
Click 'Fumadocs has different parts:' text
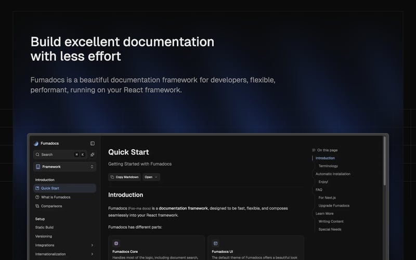coord(135,227)
